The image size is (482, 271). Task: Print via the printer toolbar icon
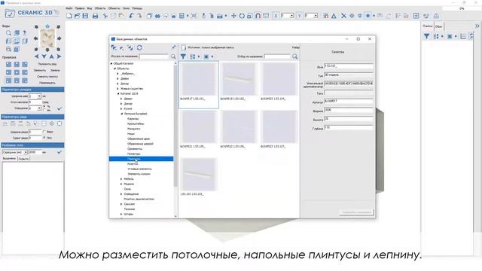pyautogui.click(x=96, y=16)
